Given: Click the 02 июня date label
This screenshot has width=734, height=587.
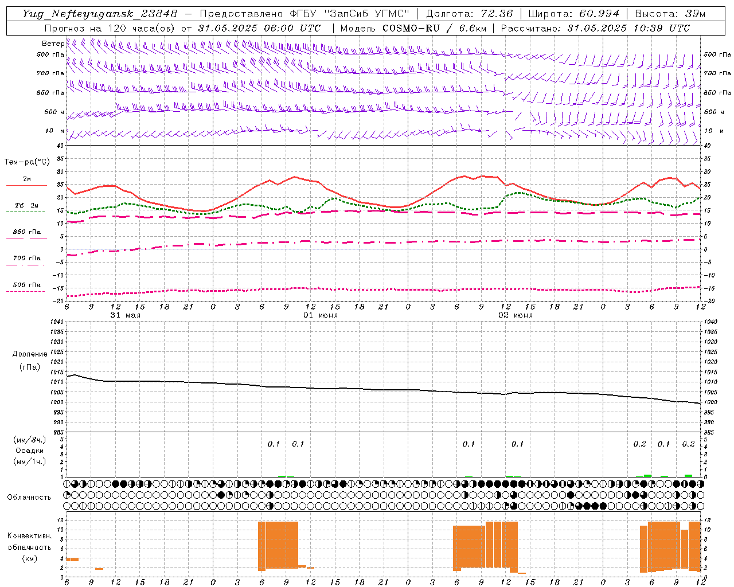Looking at the screenshot, I should (x=516, y=315).
